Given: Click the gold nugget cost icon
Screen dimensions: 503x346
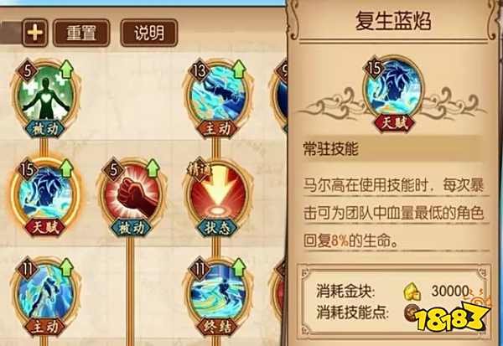Looking at the screenshot, I should (412, 292).
